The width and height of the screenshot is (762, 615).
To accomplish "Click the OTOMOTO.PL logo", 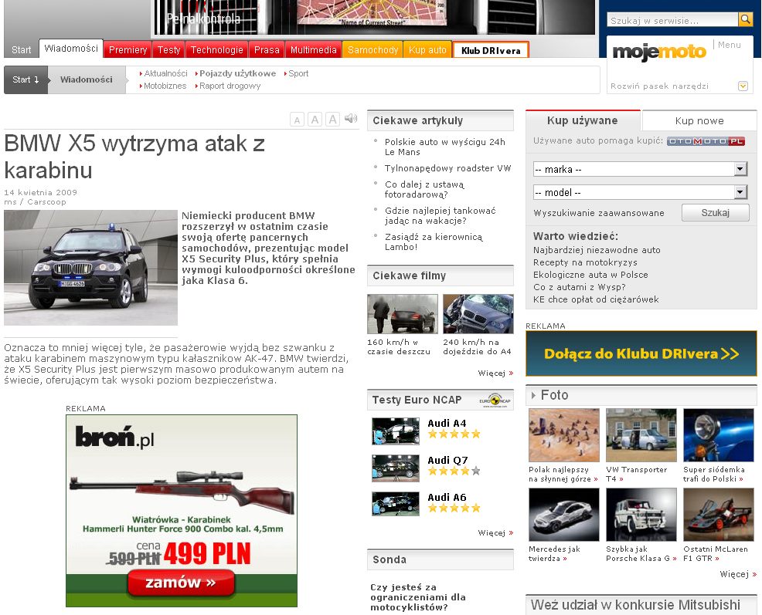I will (x=706, y=141).
